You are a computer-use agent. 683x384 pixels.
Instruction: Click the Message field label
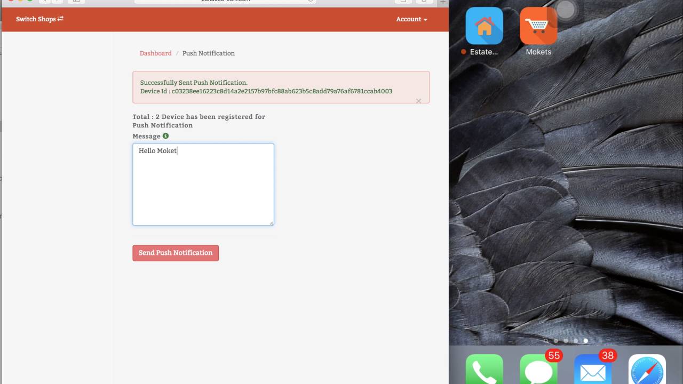[147, 136]
